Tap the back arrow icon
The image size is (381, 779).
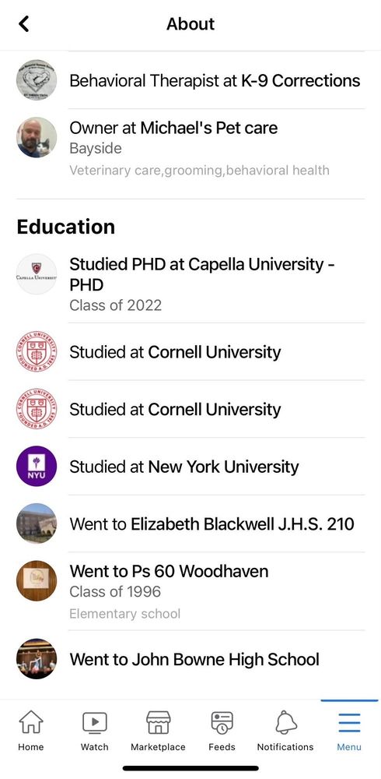click(24, 24)
